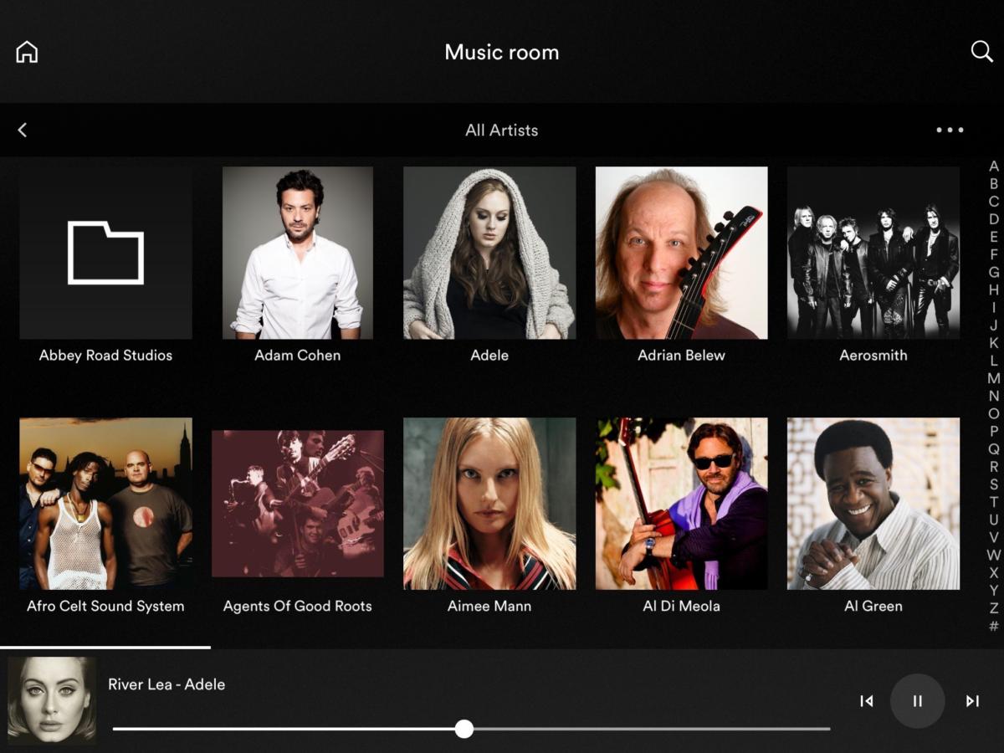Skip to the next track
The height and width of the screenshot is (753, 1004).
(972, 701)
